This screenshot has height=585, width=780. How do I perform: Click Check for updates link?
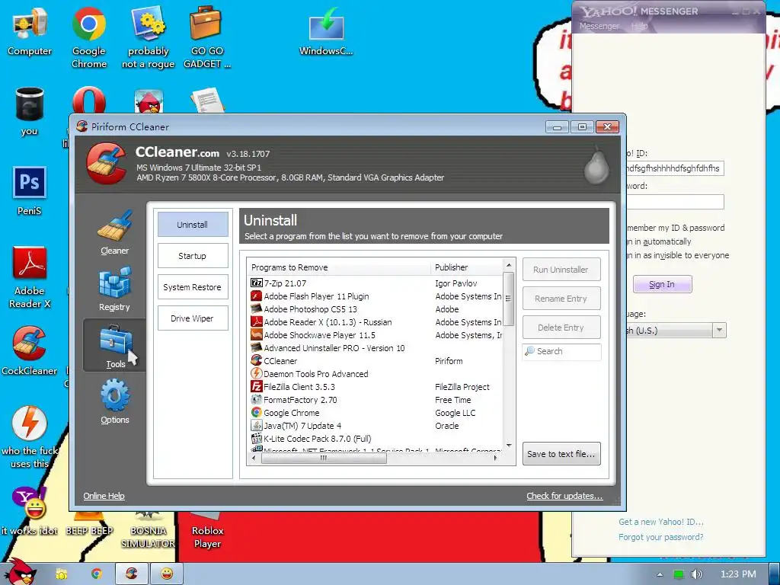564,496
